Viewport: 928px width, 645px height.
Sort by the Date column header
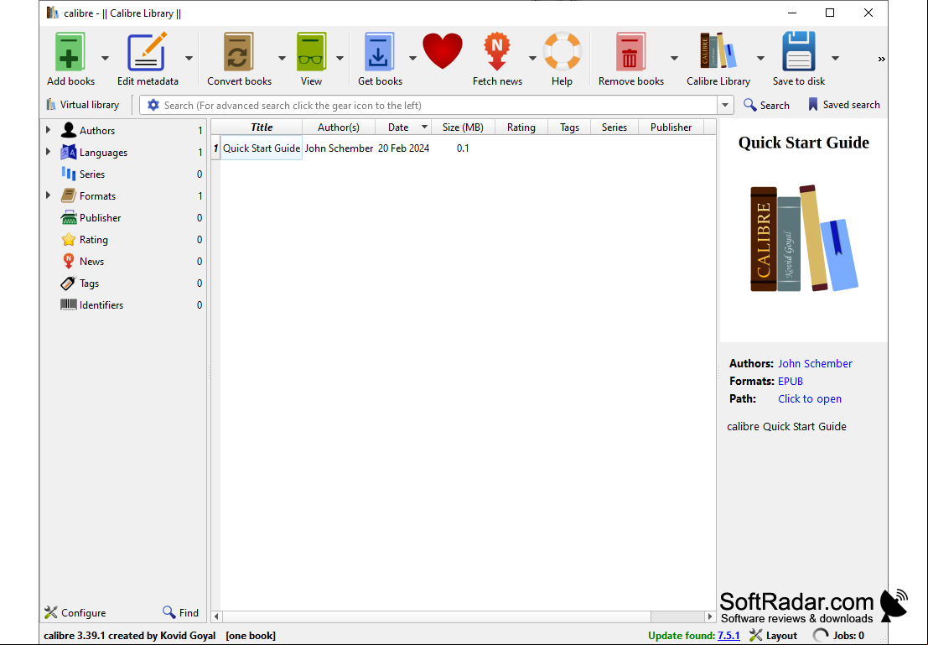(403, 127)
